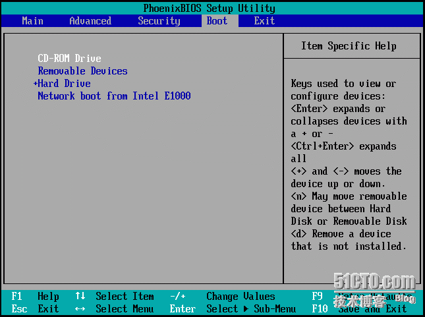This screenshot has width=425, height=317.
Task: Click '<d> Remove a device' help line
Action: [341, 233]
